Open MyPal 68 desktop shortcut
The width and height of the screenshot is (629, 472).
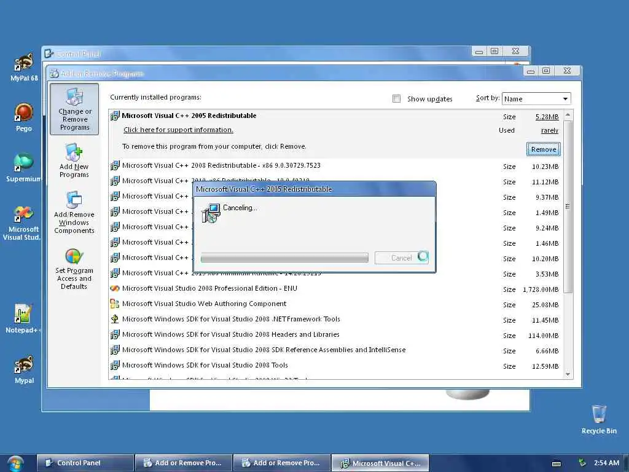24,67
